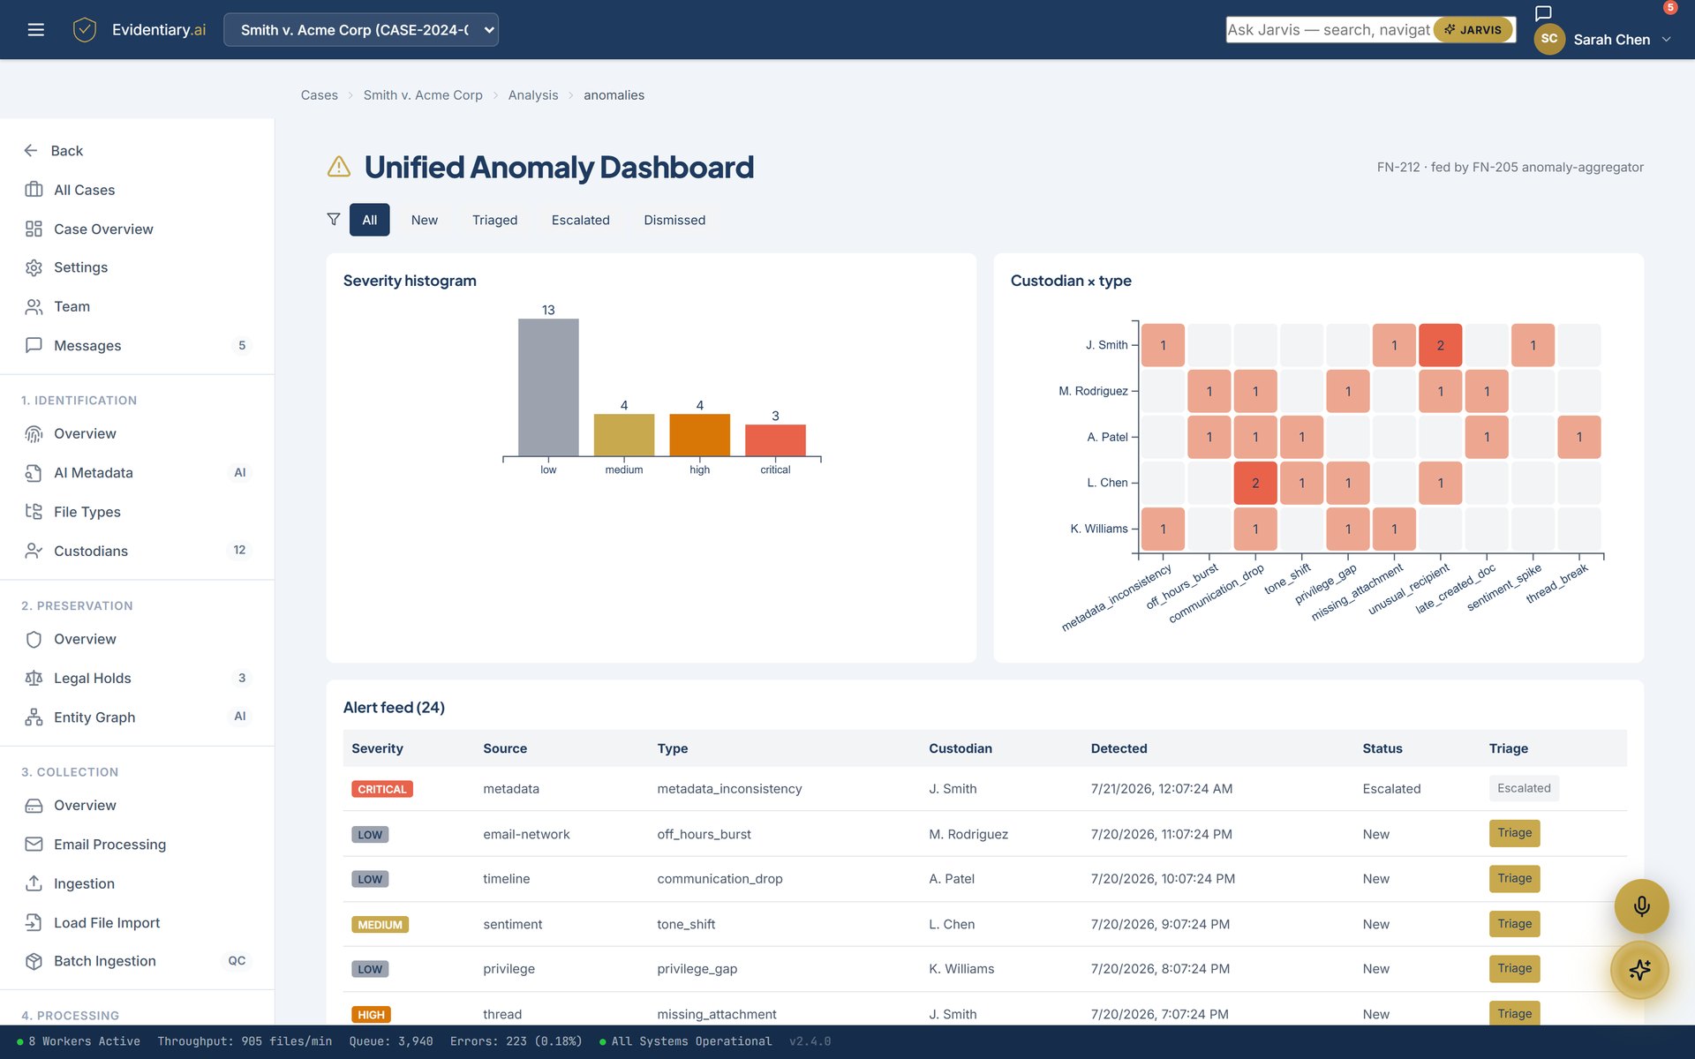Open Messages in sidebar

point(137,345)
